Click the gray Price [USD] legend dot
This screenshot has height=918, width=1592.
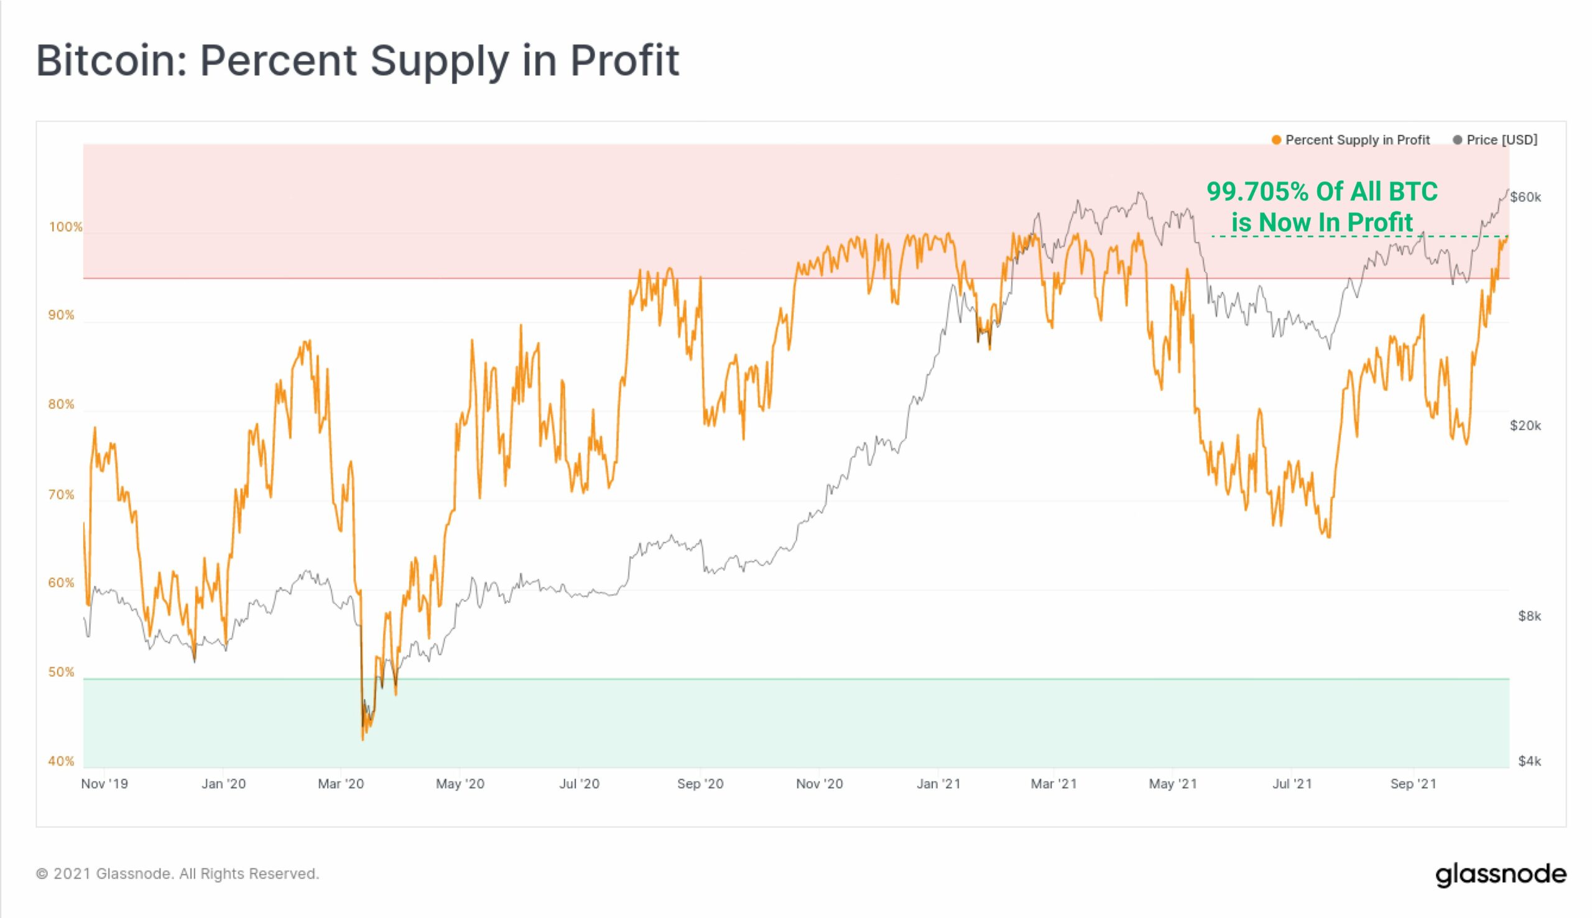pos(1457,140)
